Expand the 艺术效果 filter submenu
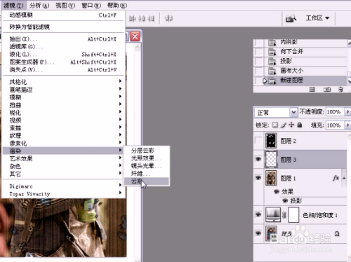This screenshot has height=262, width=351. [63, 158]
